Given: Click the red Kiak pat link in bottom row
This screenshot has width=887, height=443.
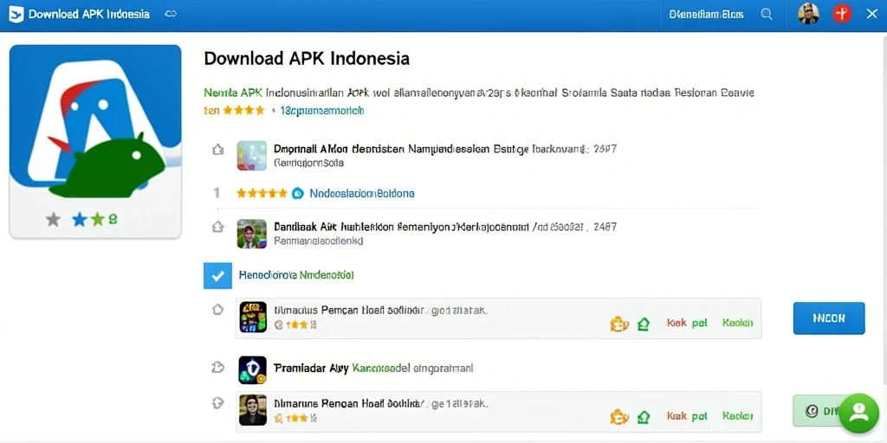Looking at the screenshot, I should [687, 416].
